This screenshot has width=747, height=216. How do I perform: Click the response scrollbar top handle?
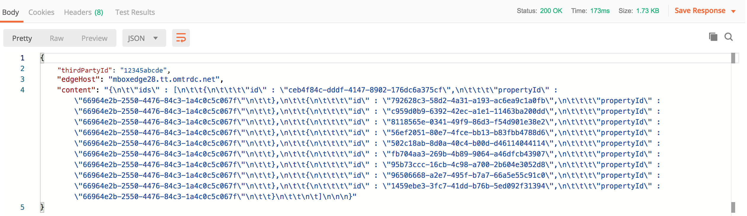point(733,58)
